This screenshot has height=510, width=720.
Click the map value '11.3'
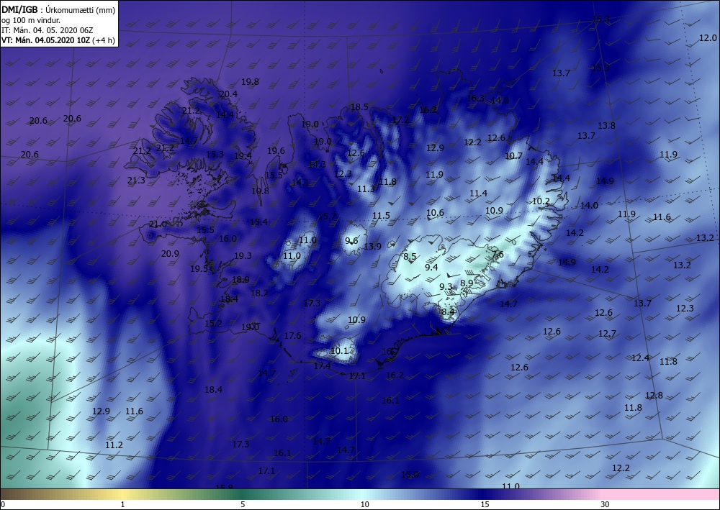(x=366, y=189)
